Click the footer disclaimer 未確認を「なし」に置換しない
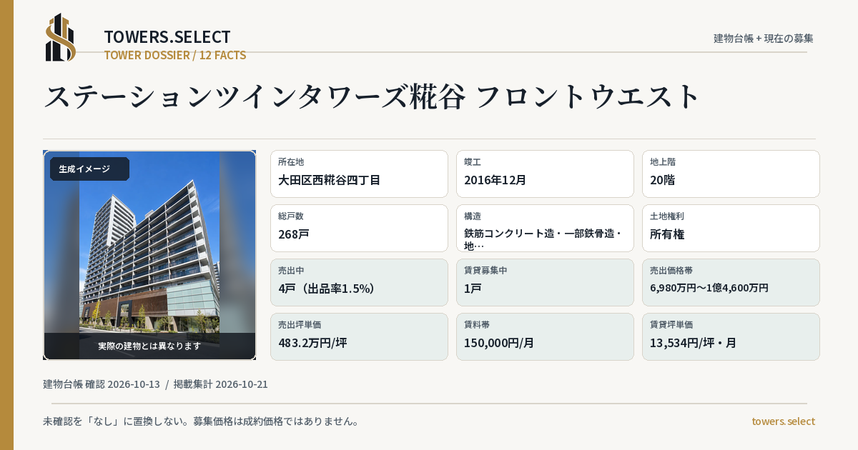 [x=201, y=421]
